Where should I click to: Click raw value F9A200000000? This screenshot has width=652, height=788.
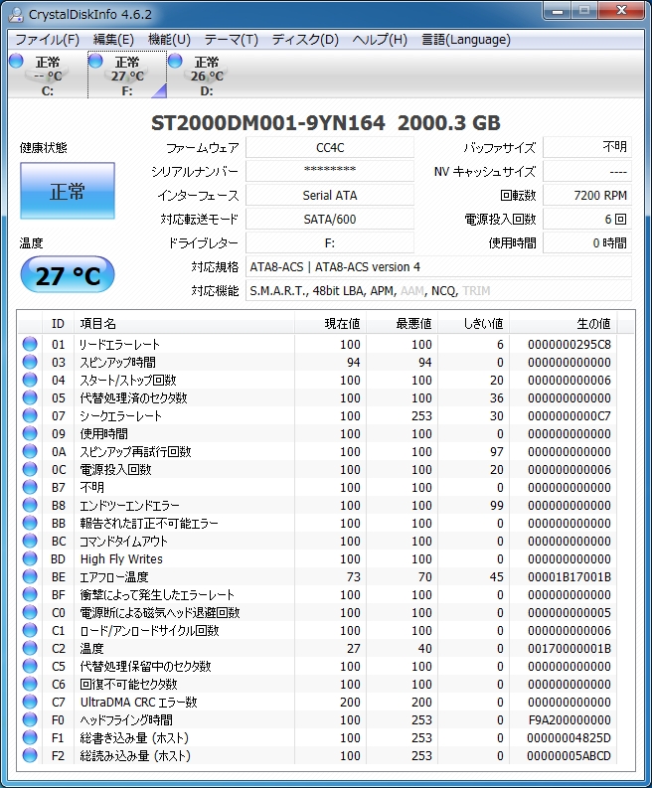tap(570, 719)
